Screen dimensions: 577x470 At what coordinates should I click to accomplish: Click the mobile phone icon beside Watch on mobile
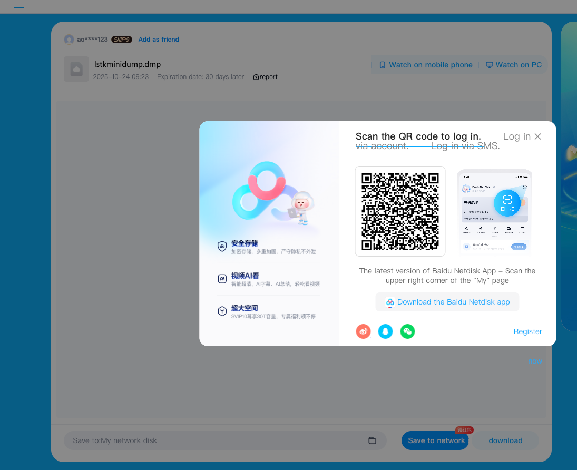pos(383,65)
